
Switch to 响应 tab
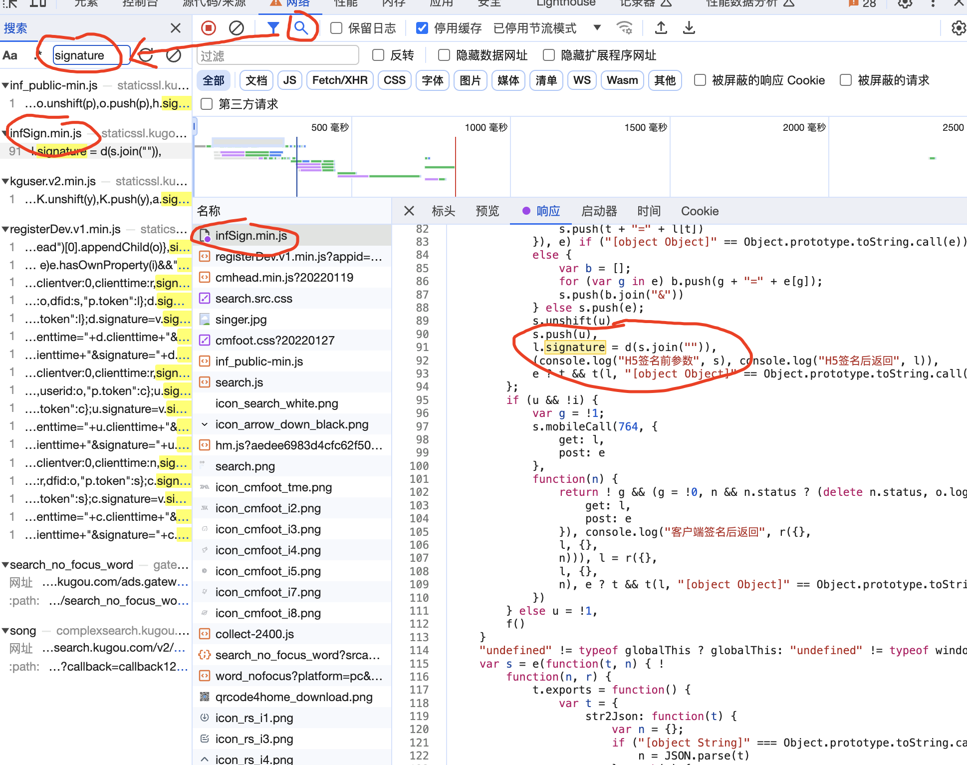click(541, 211)
